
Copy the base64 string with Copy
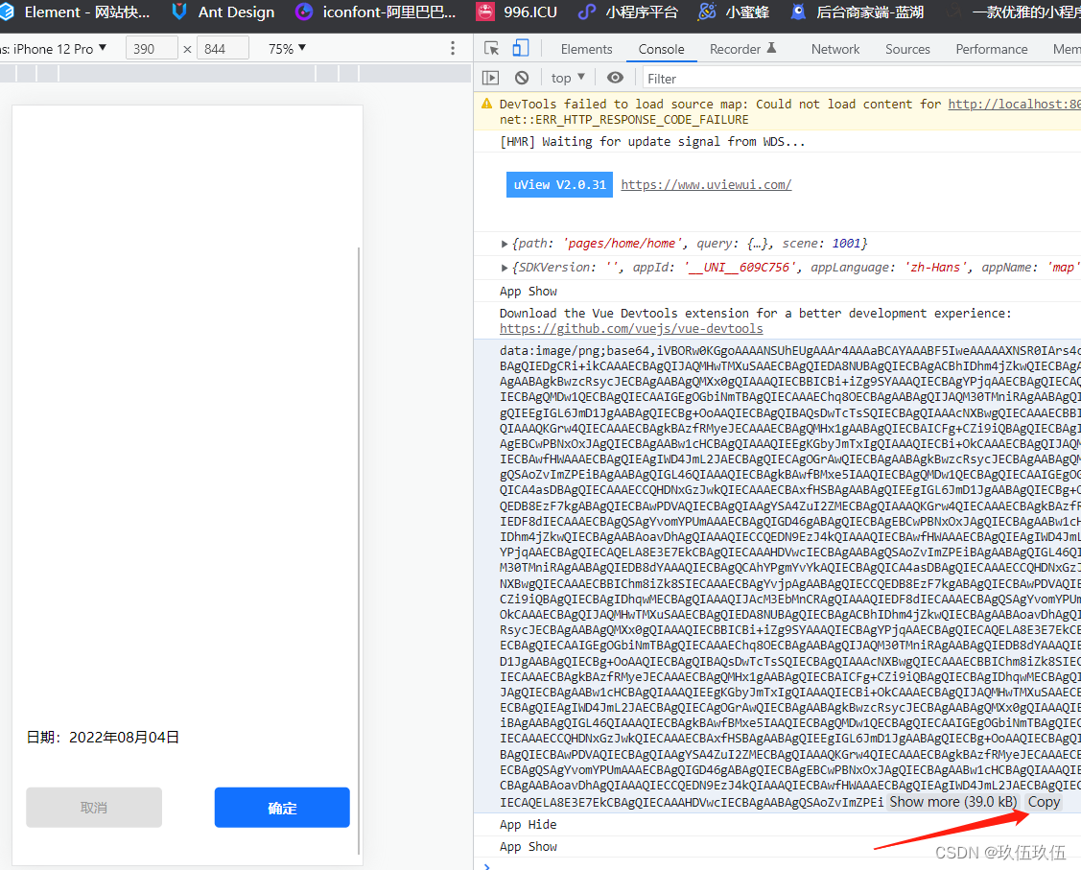[1044, 802]
